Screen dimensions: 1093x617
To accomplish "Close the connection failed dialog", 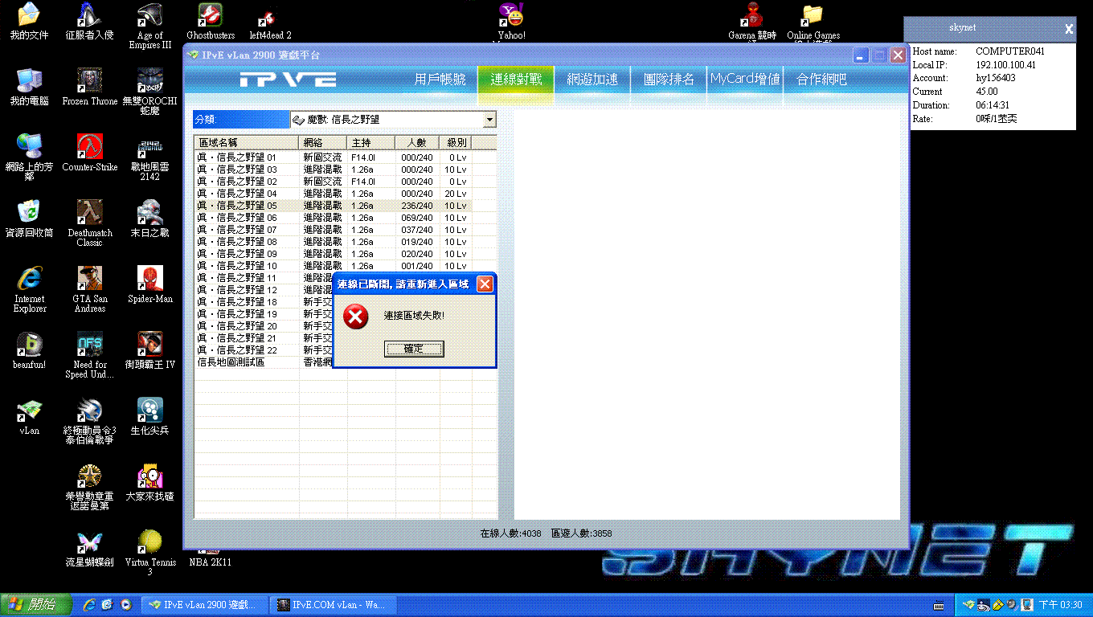I will click(485, 284).
